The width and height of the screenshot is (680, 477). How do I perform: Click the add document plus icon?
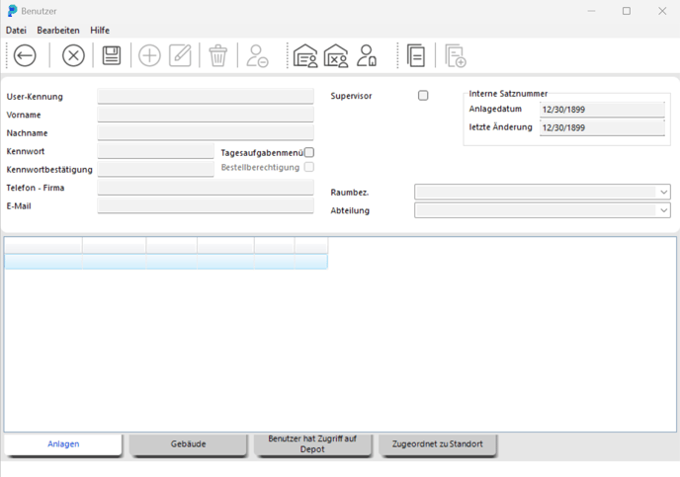point(456,55)
